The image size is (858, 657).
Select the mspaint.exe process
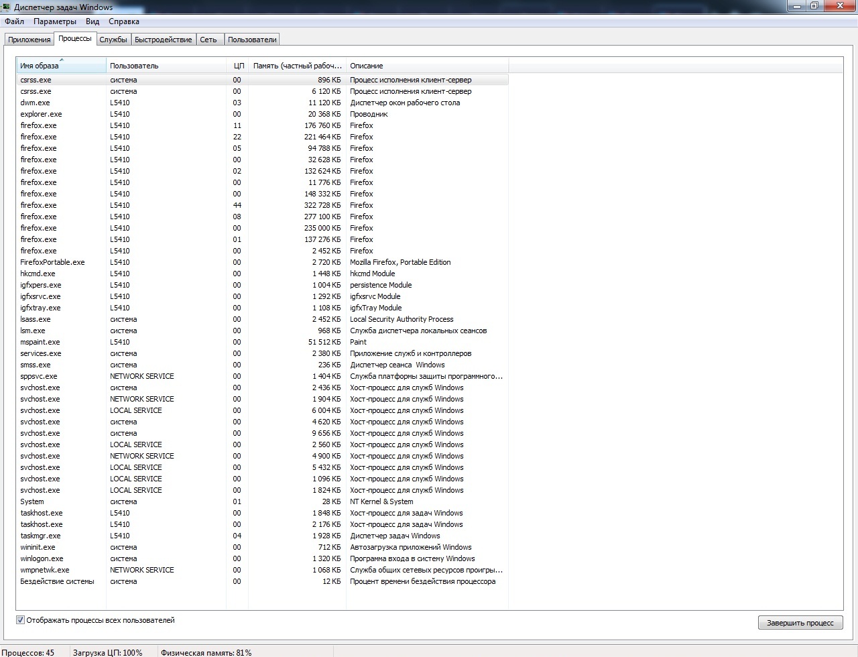pos(262,342)
